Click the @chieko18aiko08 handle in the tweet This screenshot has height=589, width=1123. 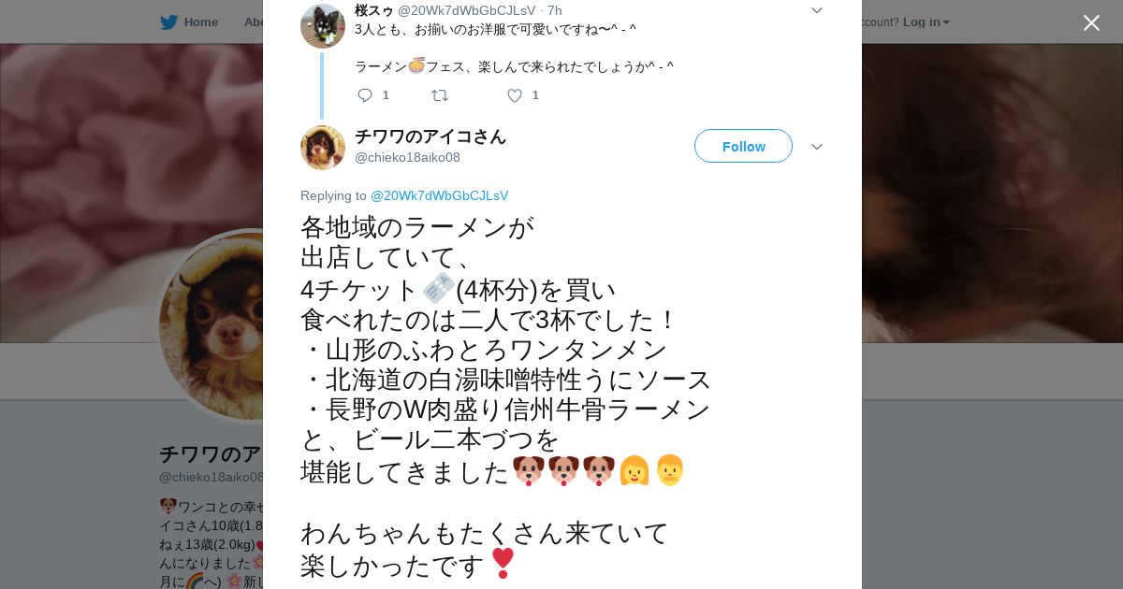407,157
